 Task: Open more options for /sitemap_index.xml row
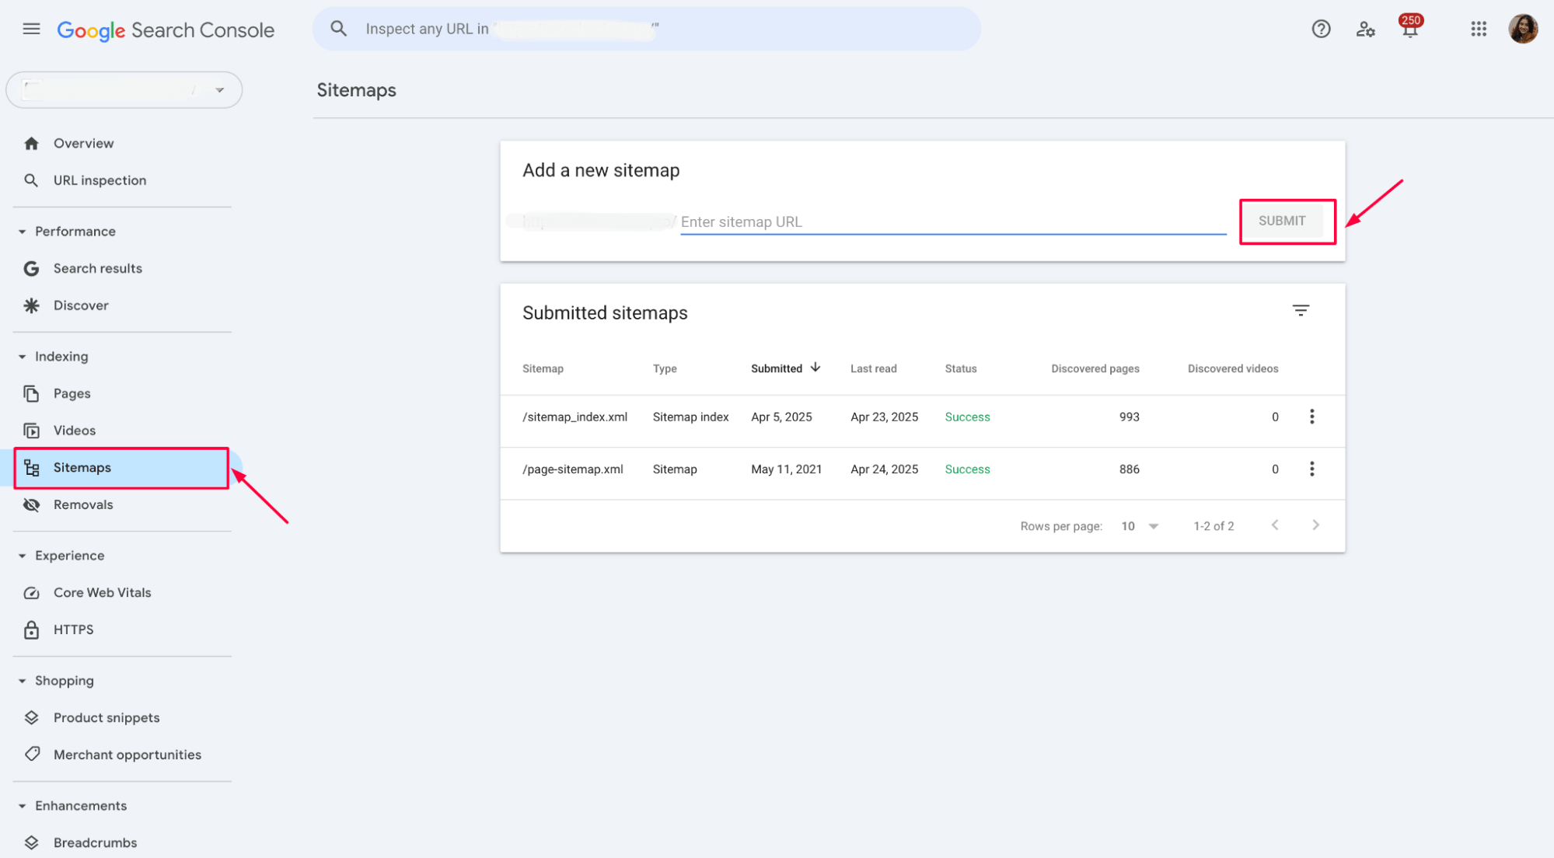pos(1311,417)
